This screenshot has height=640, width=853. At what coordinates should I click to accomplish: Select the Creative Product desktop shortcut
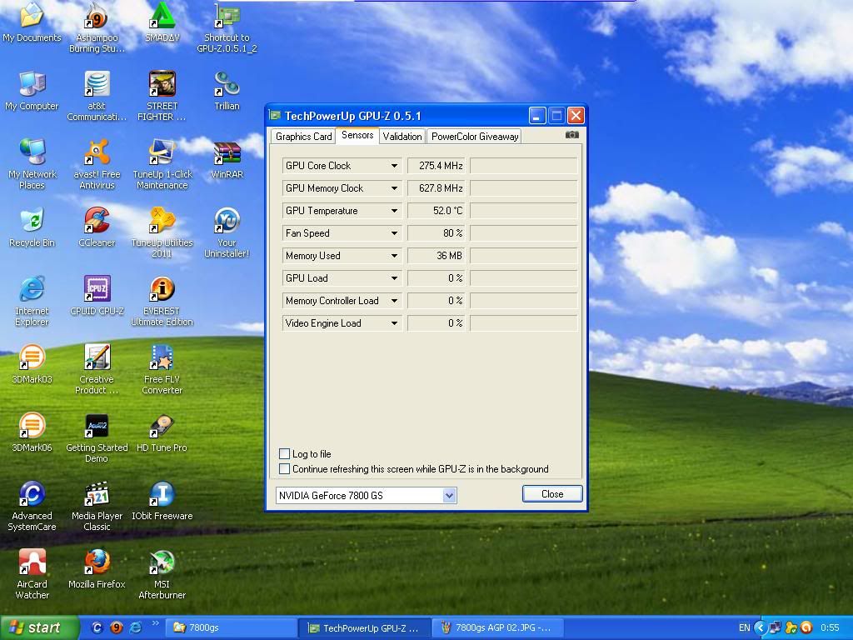coord(97,371)
